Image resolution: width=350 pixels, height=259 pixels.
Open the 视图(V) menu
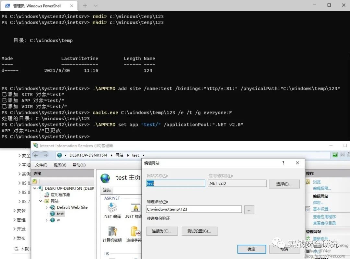pos(60,165)
